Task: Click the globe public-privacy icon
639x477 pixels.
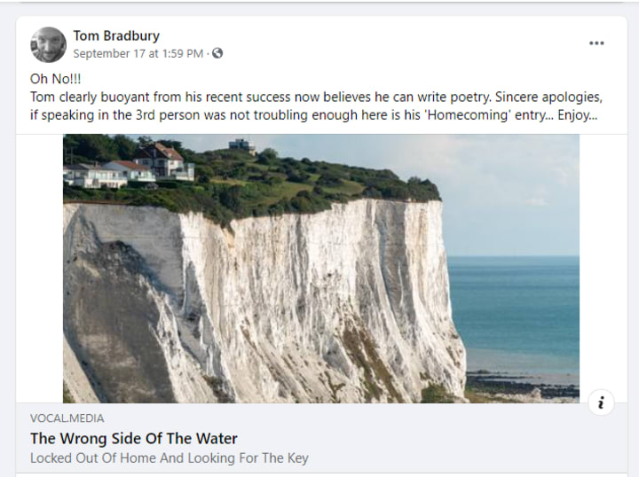Action: [x=217, y=53]
